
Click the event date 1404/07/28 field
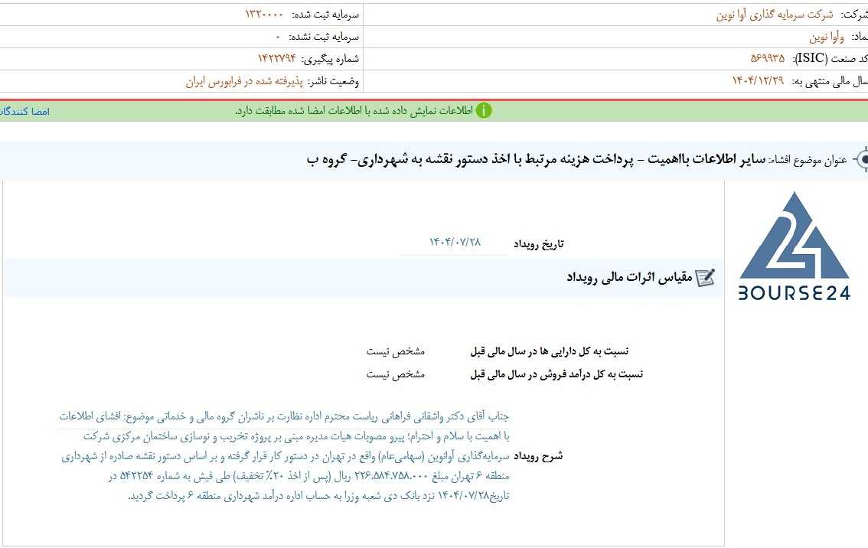(455, 243)
